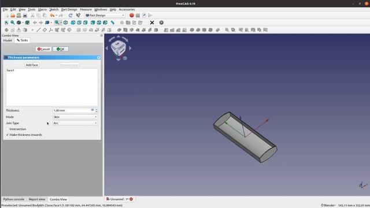Rotate view with cube left arrow

pos(106,48)
